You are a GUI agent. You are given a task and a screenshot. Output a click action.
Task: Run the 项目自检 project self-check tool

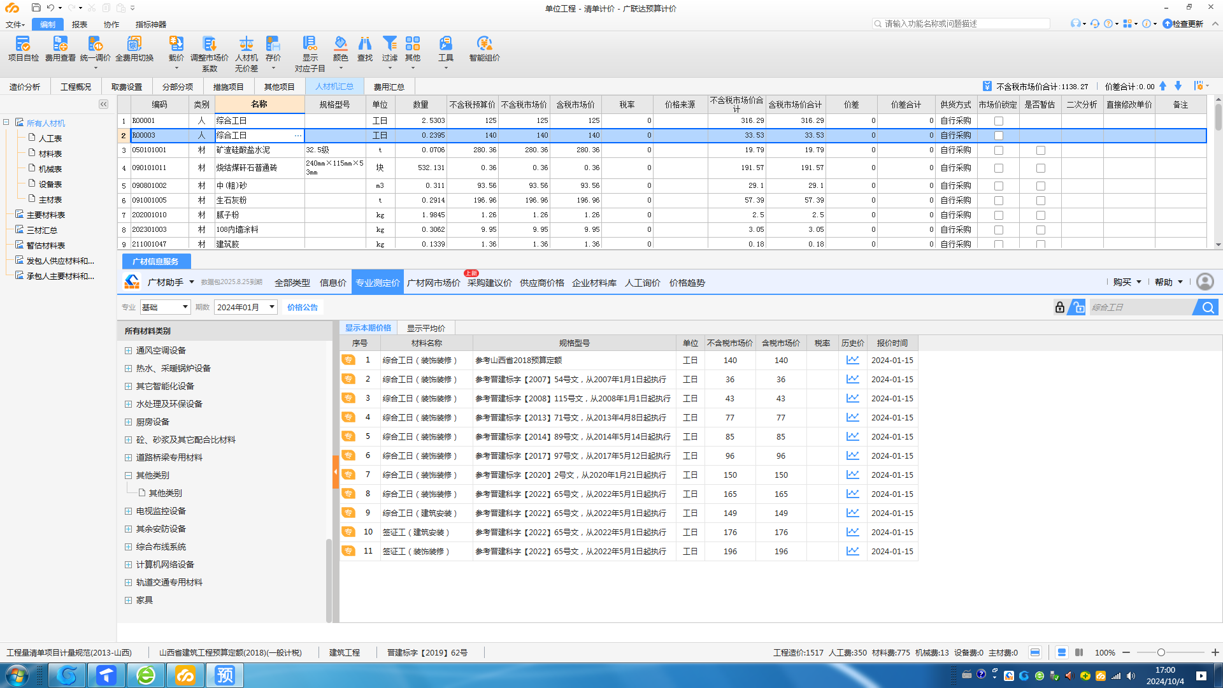tap(24, 49)
